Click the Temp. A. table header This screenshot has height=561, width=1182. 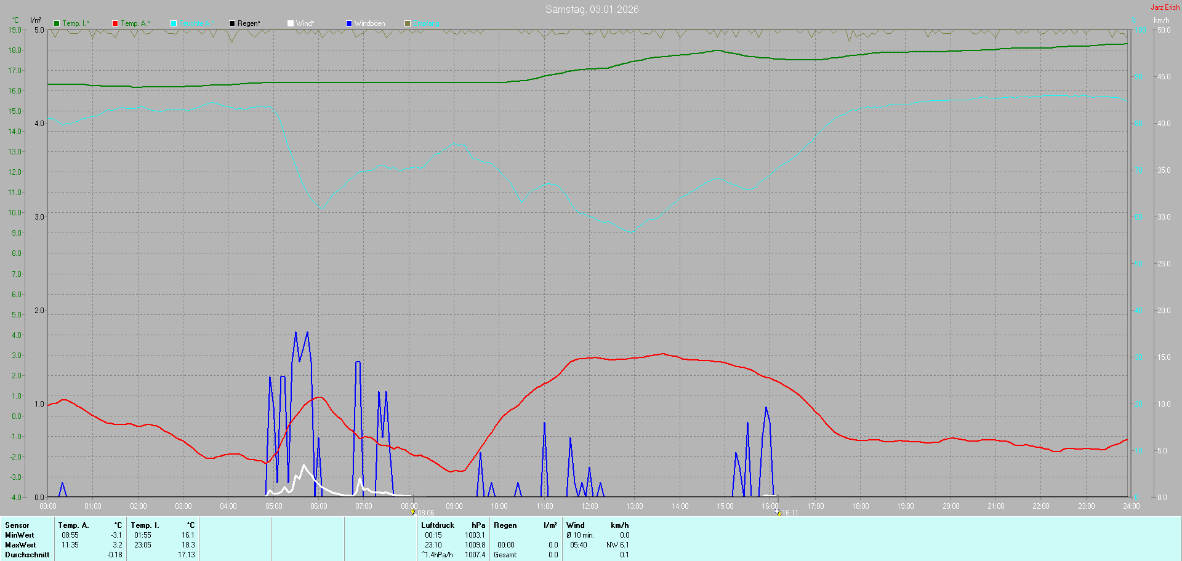point(73,525)
